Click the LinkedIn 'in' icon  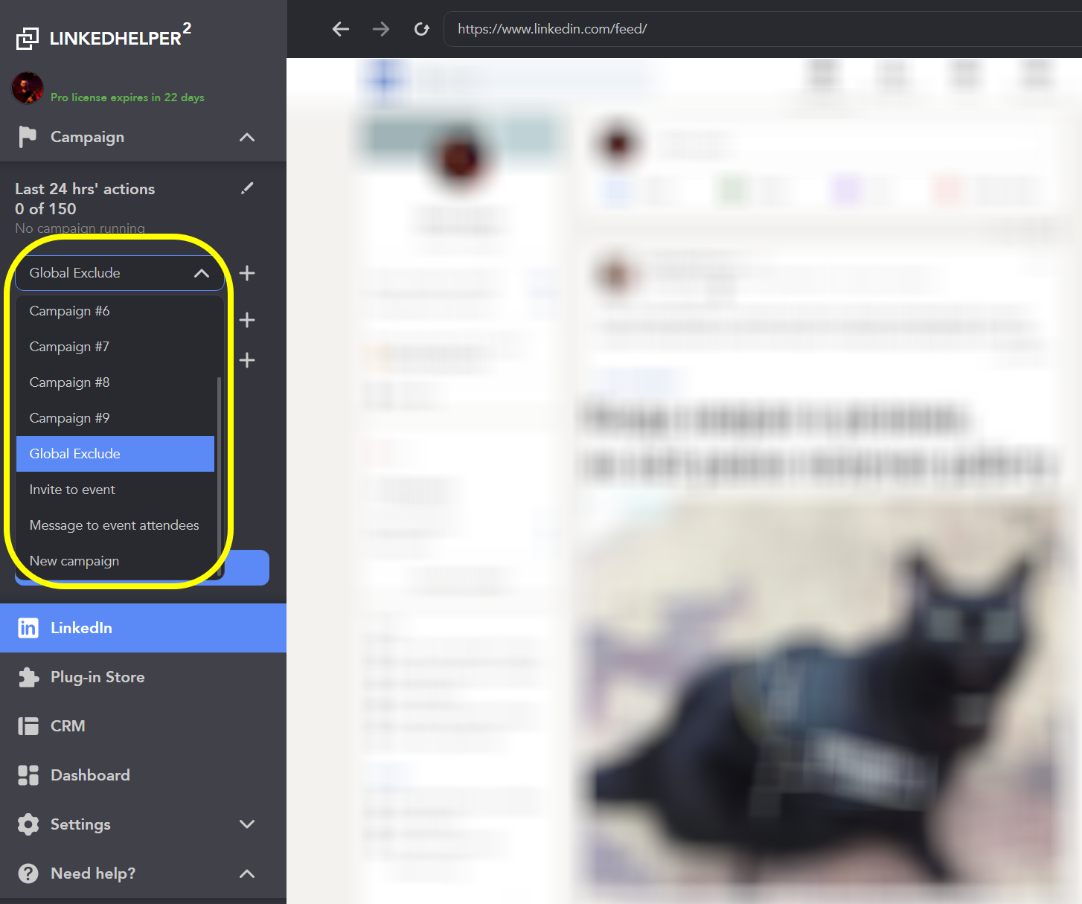[x=28, y=628]
